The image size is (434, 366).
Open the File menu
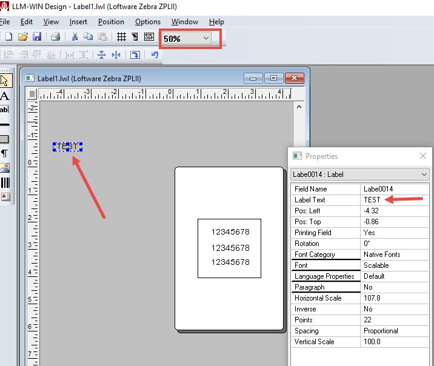(5, 22)
